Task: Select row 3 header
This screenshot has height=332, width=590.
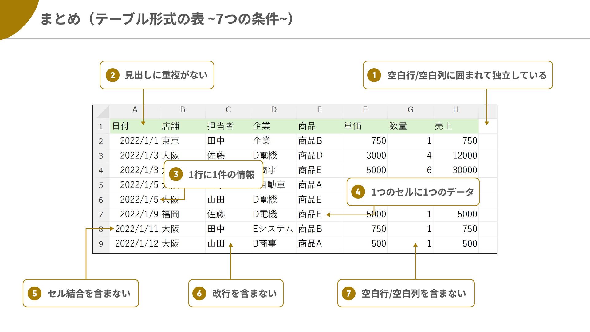Action: [101, 156]
